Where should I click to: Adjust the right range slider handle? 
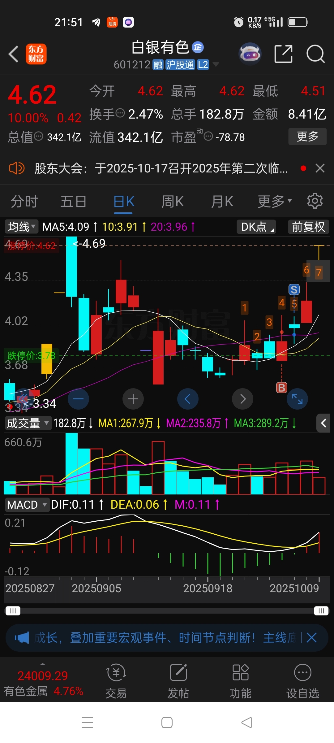click(321, 611)
